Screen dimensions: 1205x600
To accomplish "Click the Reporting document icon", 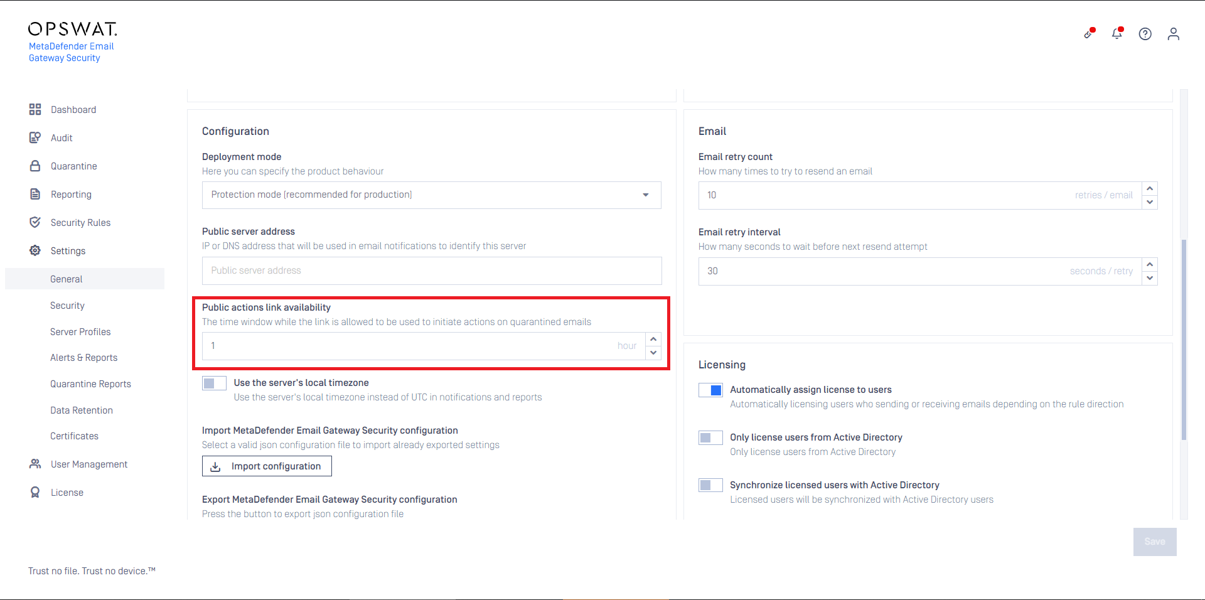I will tap(35, 194).
